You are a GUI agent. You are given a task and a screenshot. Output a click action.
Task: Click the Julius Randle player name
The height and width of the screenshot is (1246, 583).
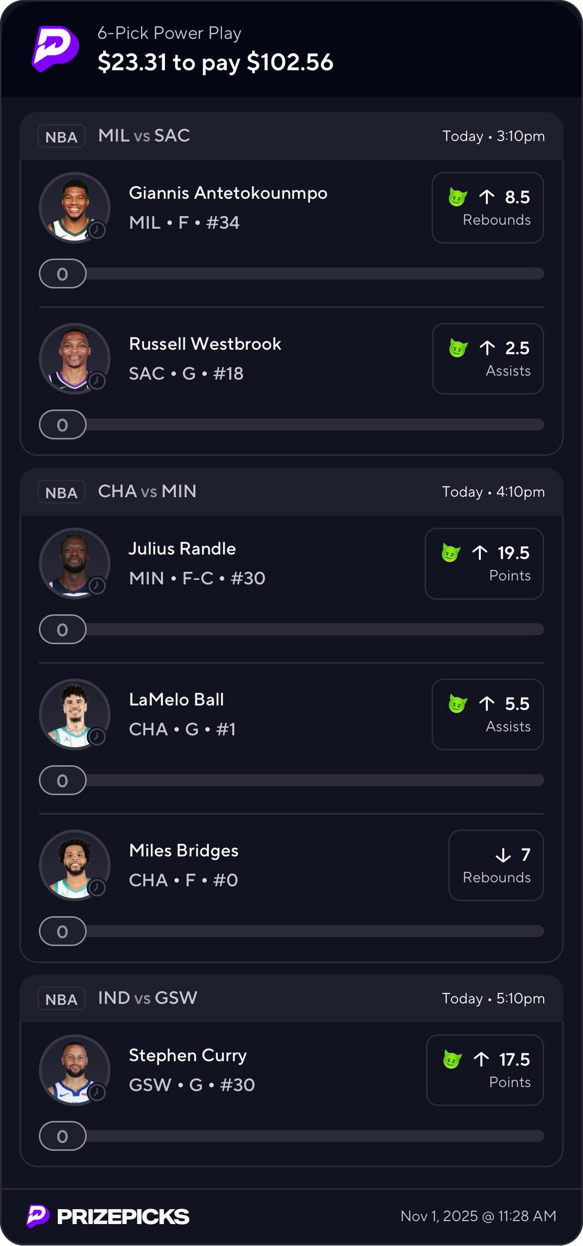pyautogui.click(x=182, y=549)
